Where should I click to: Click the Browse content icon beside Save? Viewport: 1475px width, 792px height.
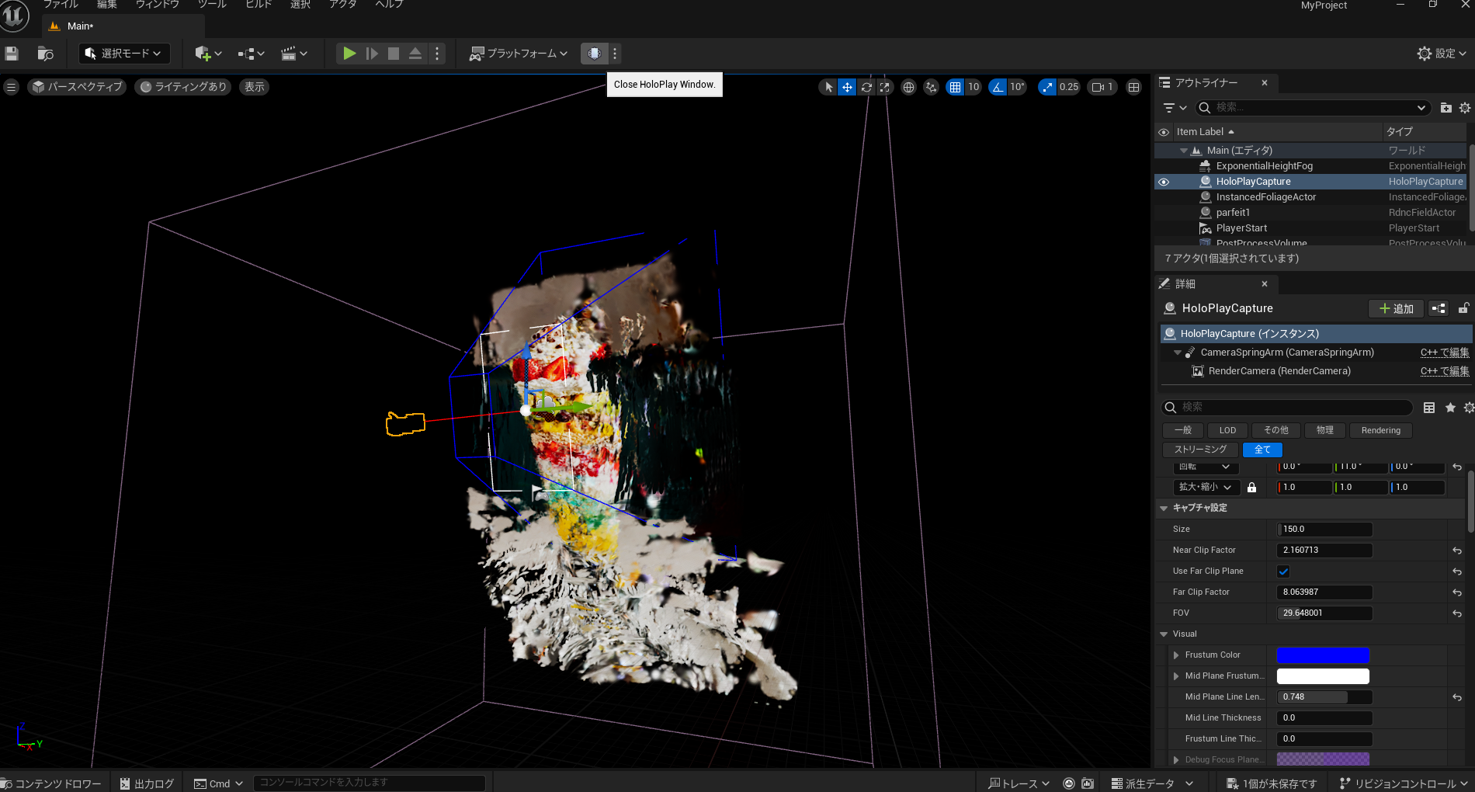point(45,54)
